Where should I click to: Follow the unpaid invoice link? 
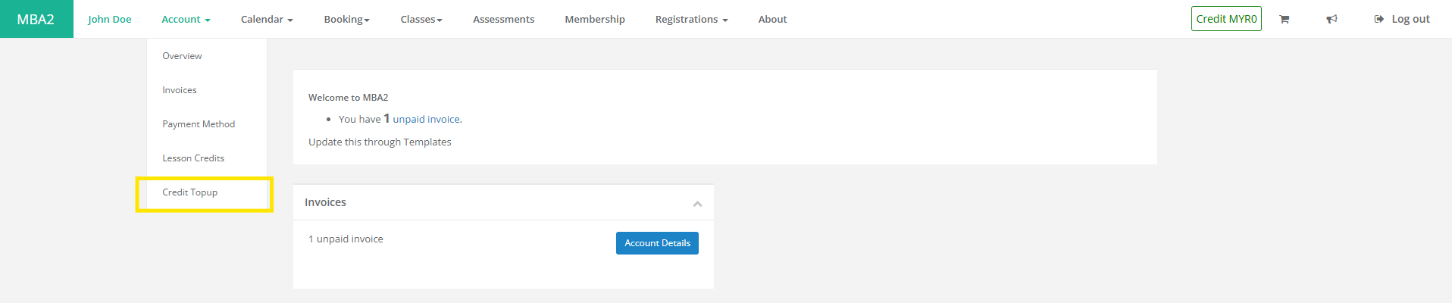coord(426,120)
